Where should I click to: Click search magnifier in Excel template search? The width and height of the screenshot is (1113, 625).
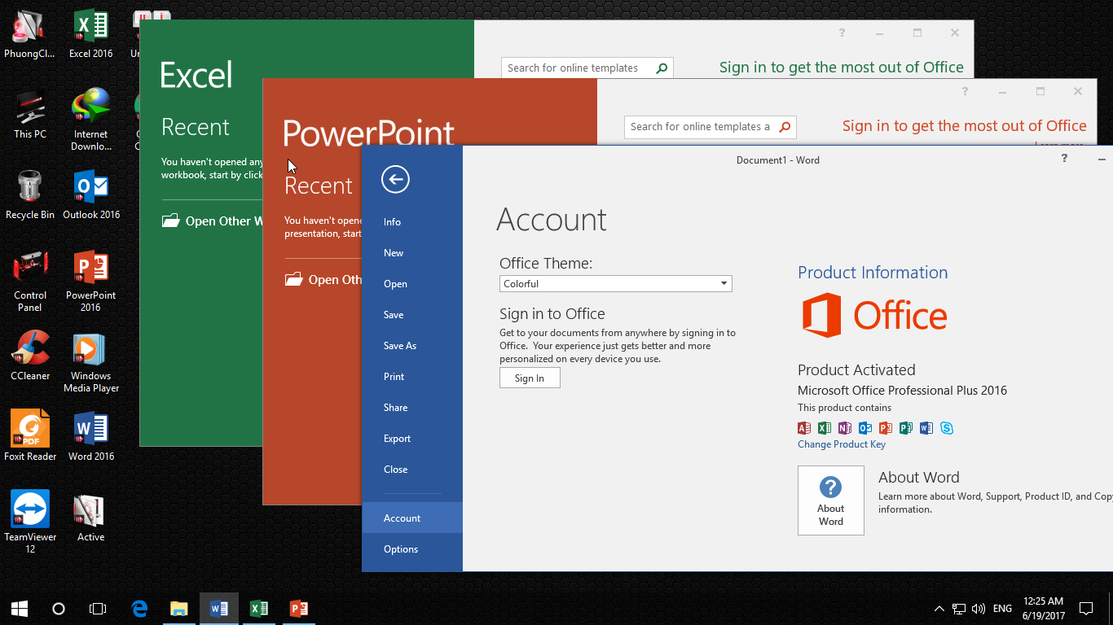pos(662,68)
